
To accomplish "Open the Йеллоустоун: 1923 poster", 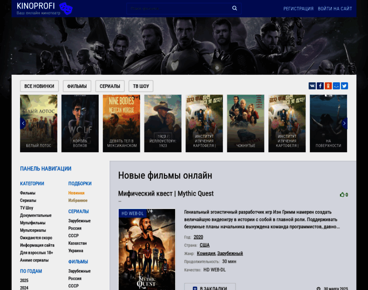I will coord(163,123).
